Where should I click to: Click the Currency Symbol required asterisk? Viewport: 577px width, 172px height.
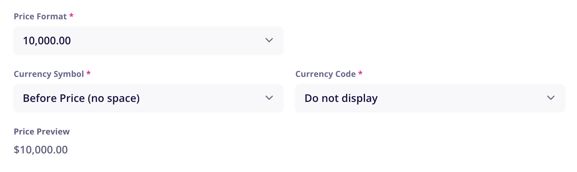[x=89, y=74]
